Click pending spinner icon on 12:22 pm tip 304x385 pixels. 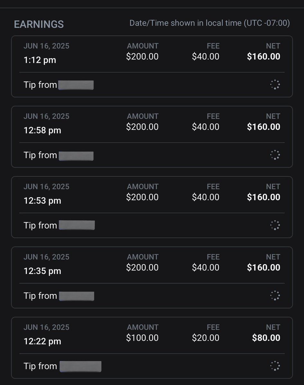click(x=275, y=366)
